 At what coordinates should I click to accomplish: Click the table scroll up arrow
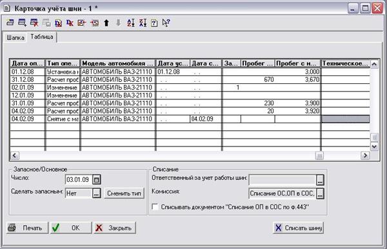[374, 64]
